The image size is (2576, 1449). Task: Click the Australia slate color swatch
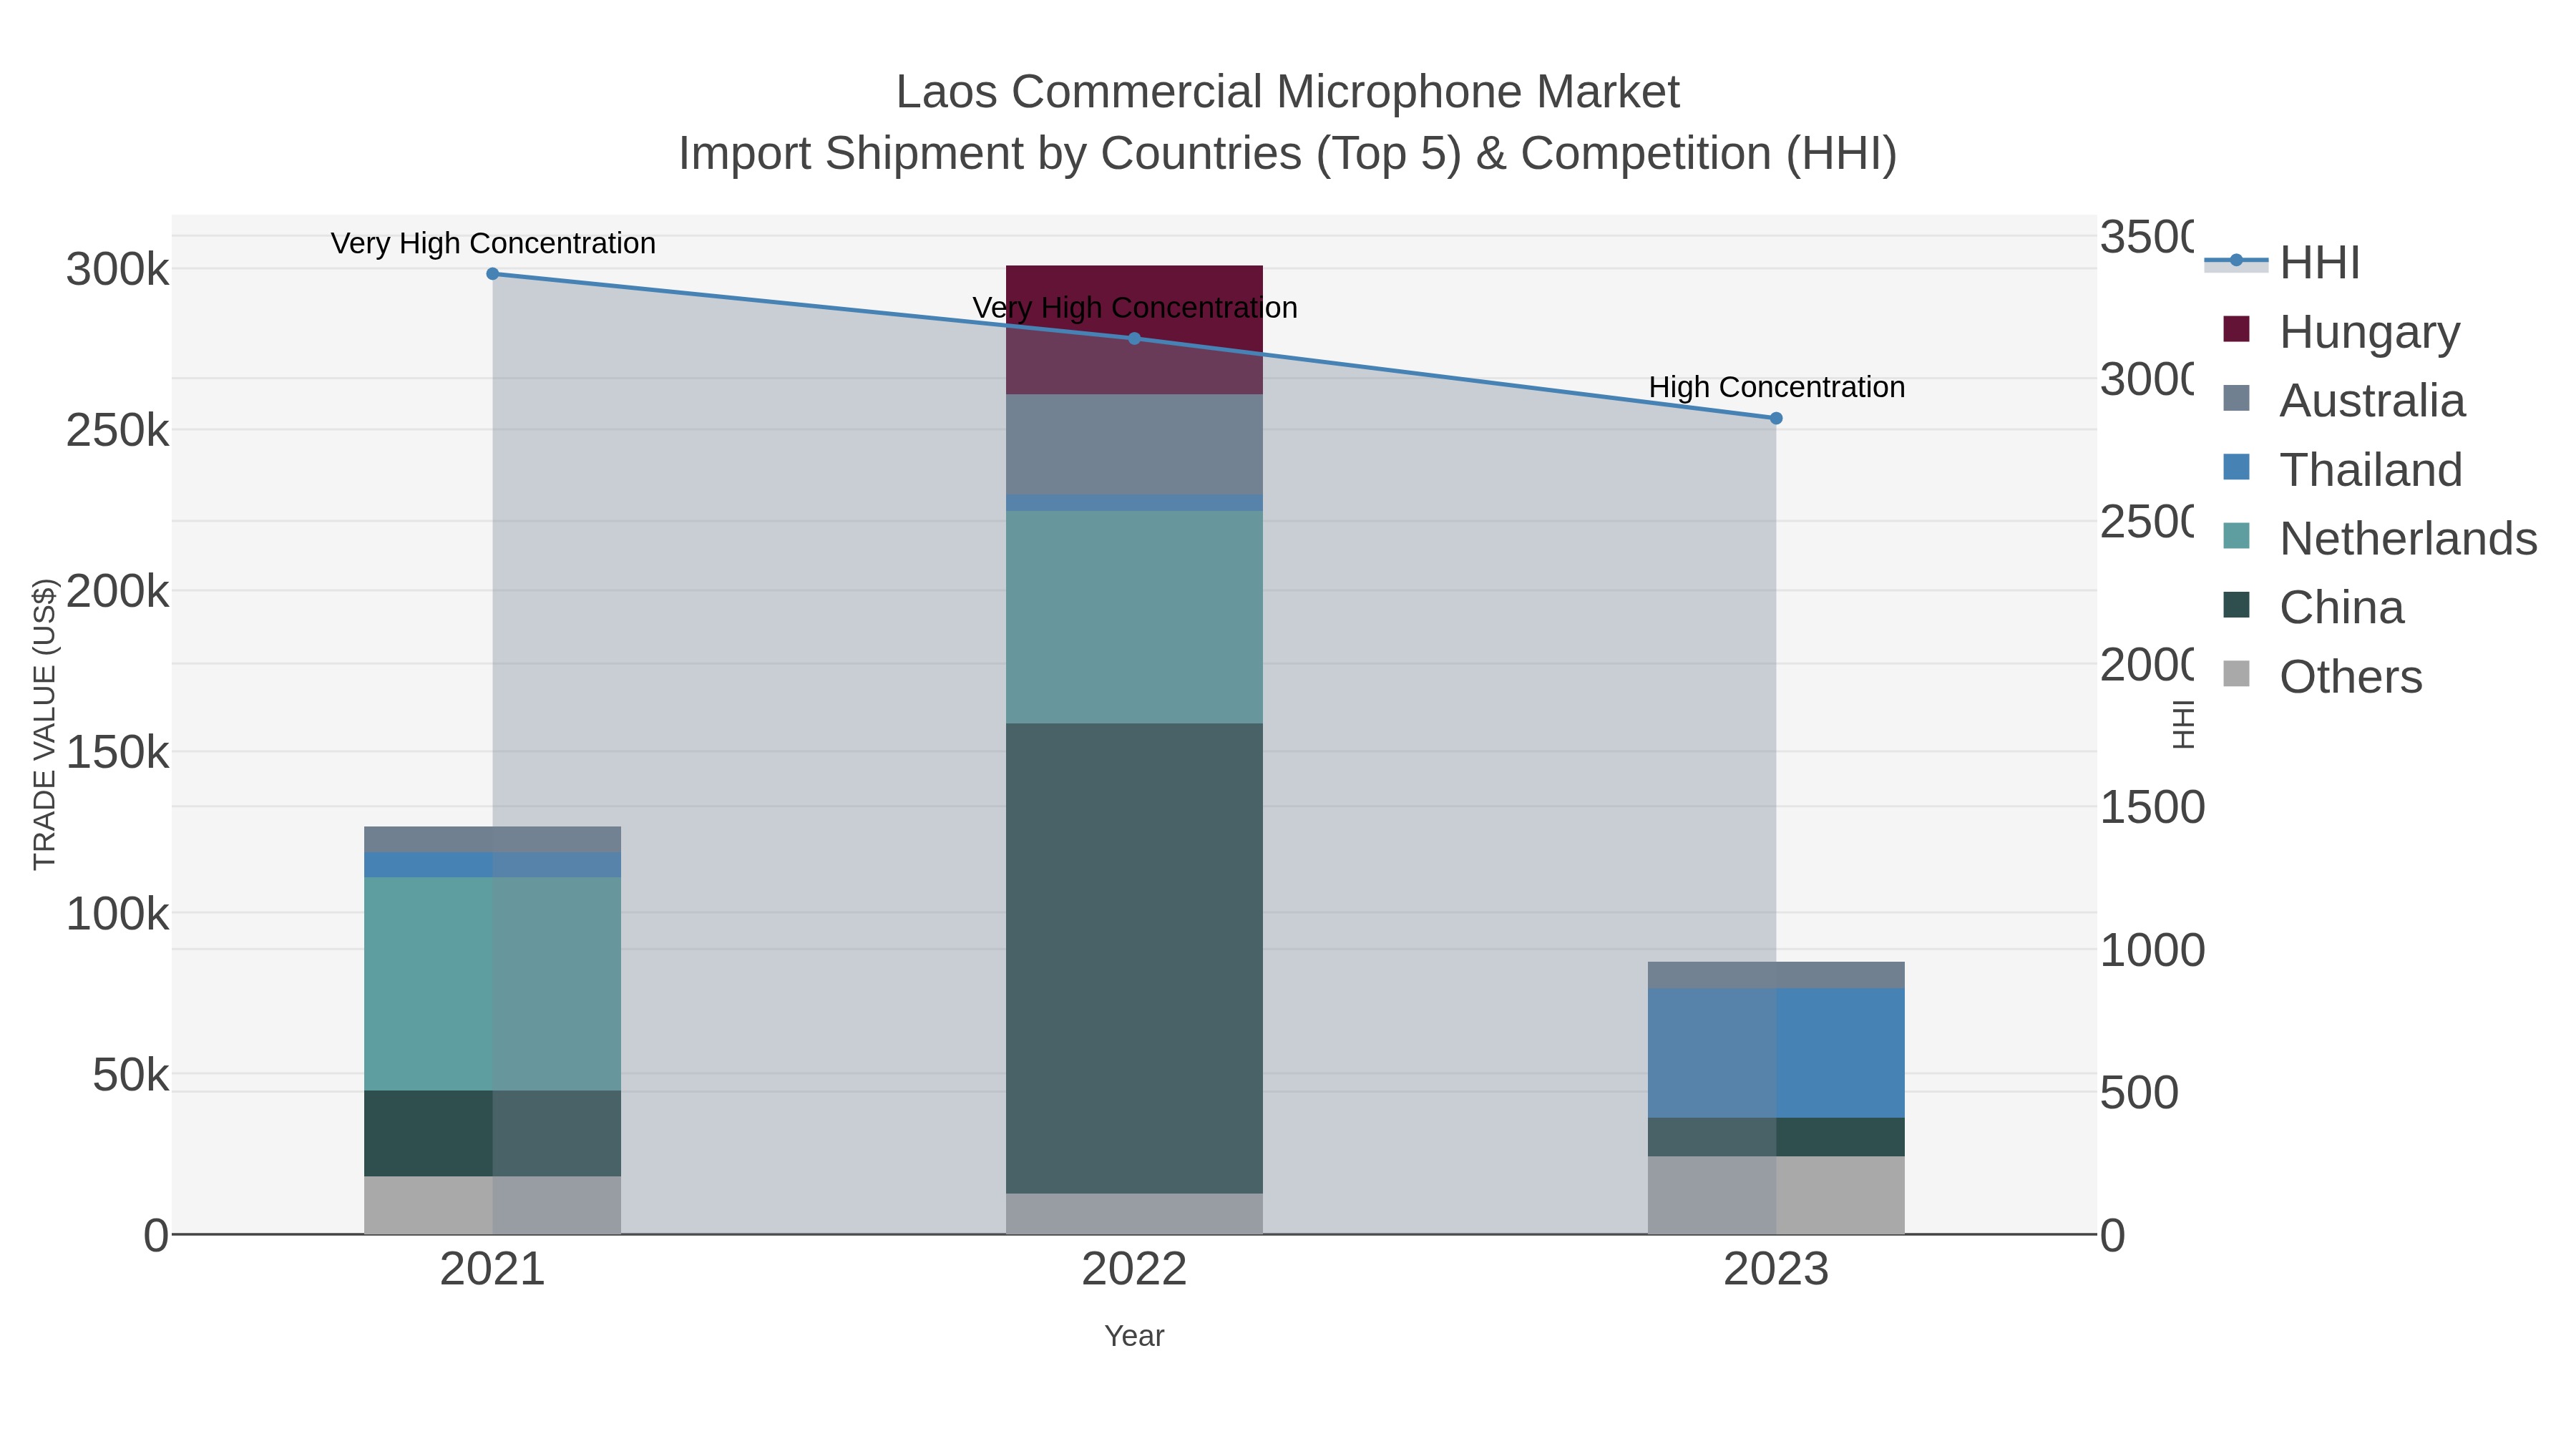(2236, 398)
